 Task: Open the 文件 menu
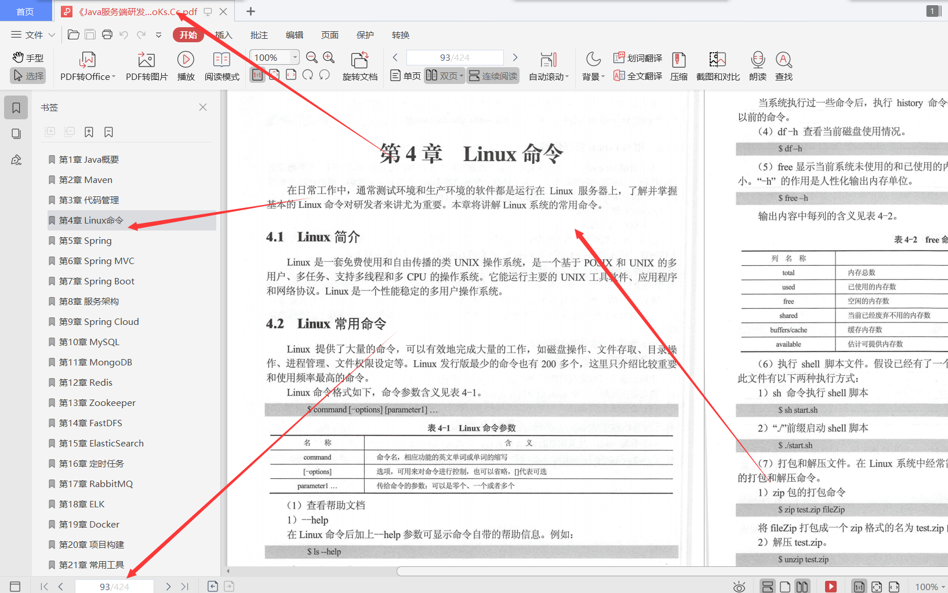point(32,35)
